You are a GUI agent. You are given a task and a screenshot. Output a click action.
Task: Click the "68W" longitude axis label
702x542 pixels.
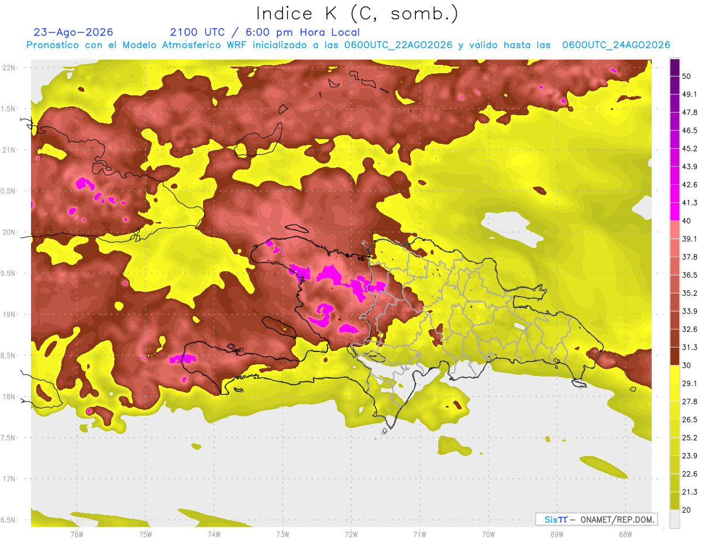point(625,534)
